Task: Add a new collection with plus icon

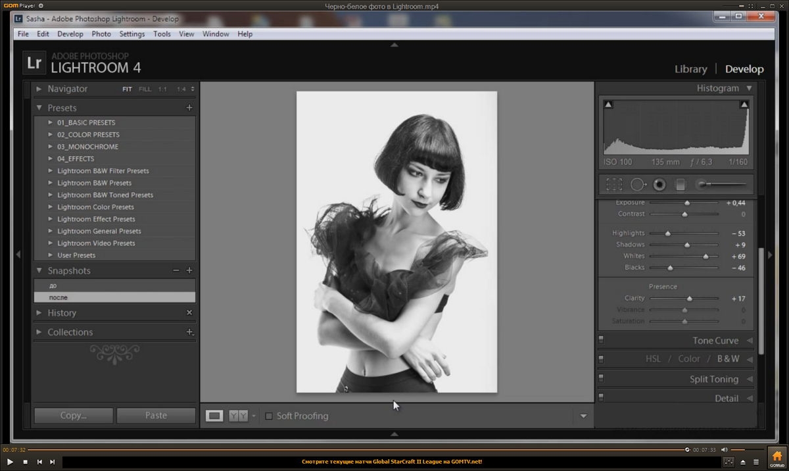Action: pos(189,332)
